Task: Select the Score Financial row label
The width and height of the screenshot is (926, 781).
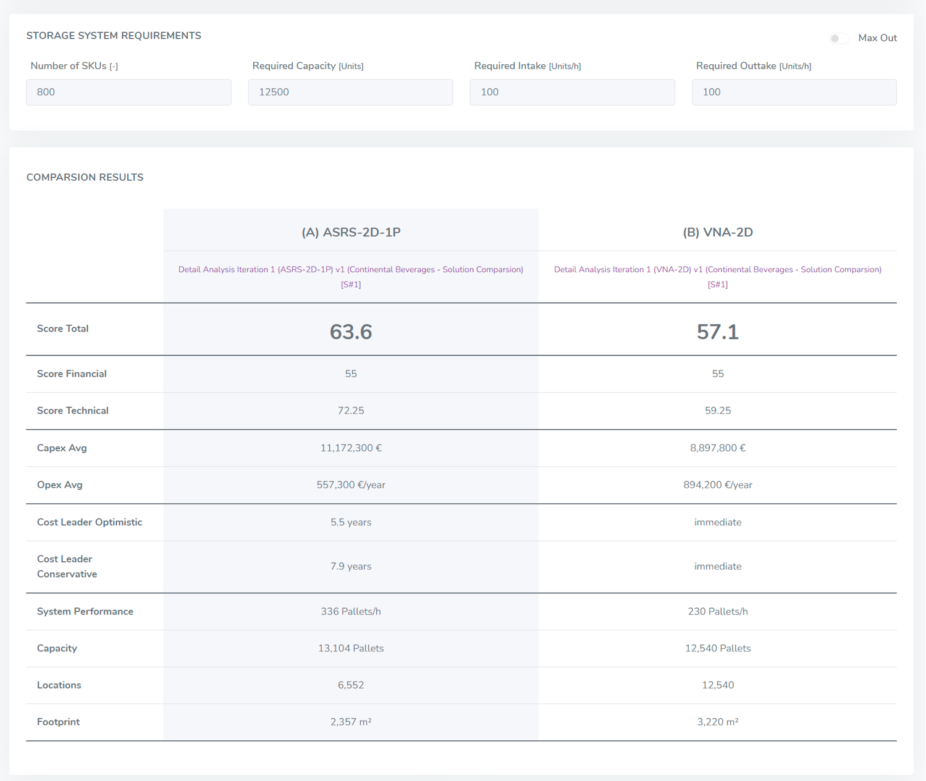Action: (71, 374)
